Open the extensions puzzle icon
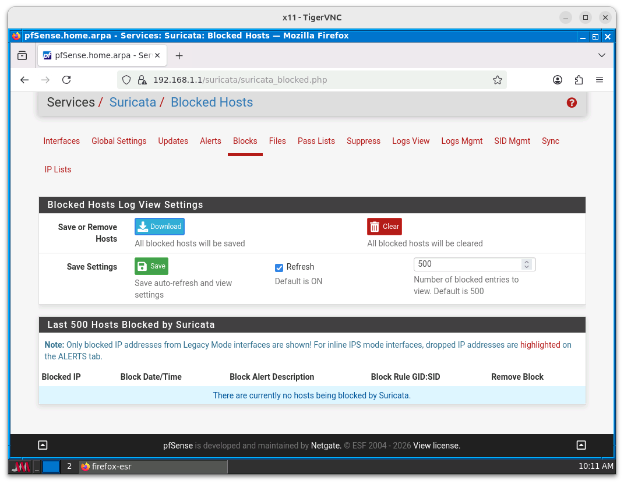 click(x=579, y=80)
